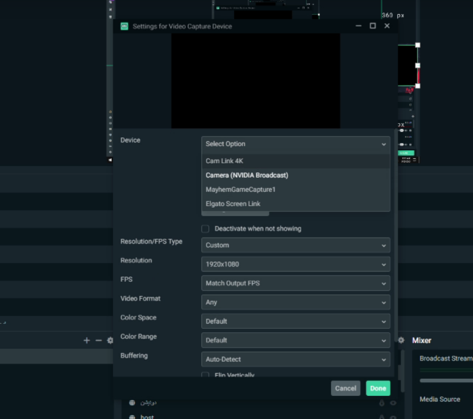Minimize the Video Capture Device settings window
Image resolution: width=473 pixels, height=419 pixels.
pyautogui.click(x=359, y=26)
